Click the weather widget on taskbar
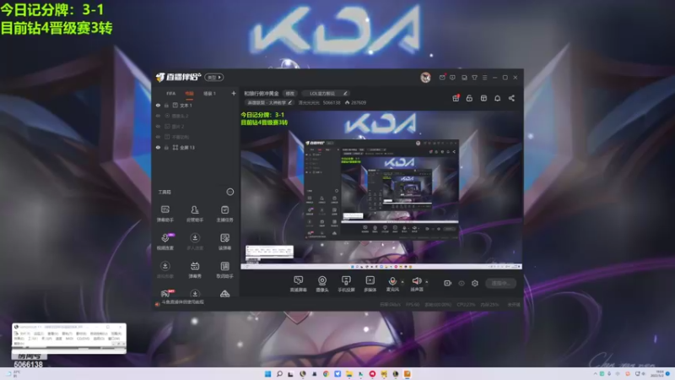Image resolution: width=675 pixels, height=380 pixels. (x=13, y=373)
